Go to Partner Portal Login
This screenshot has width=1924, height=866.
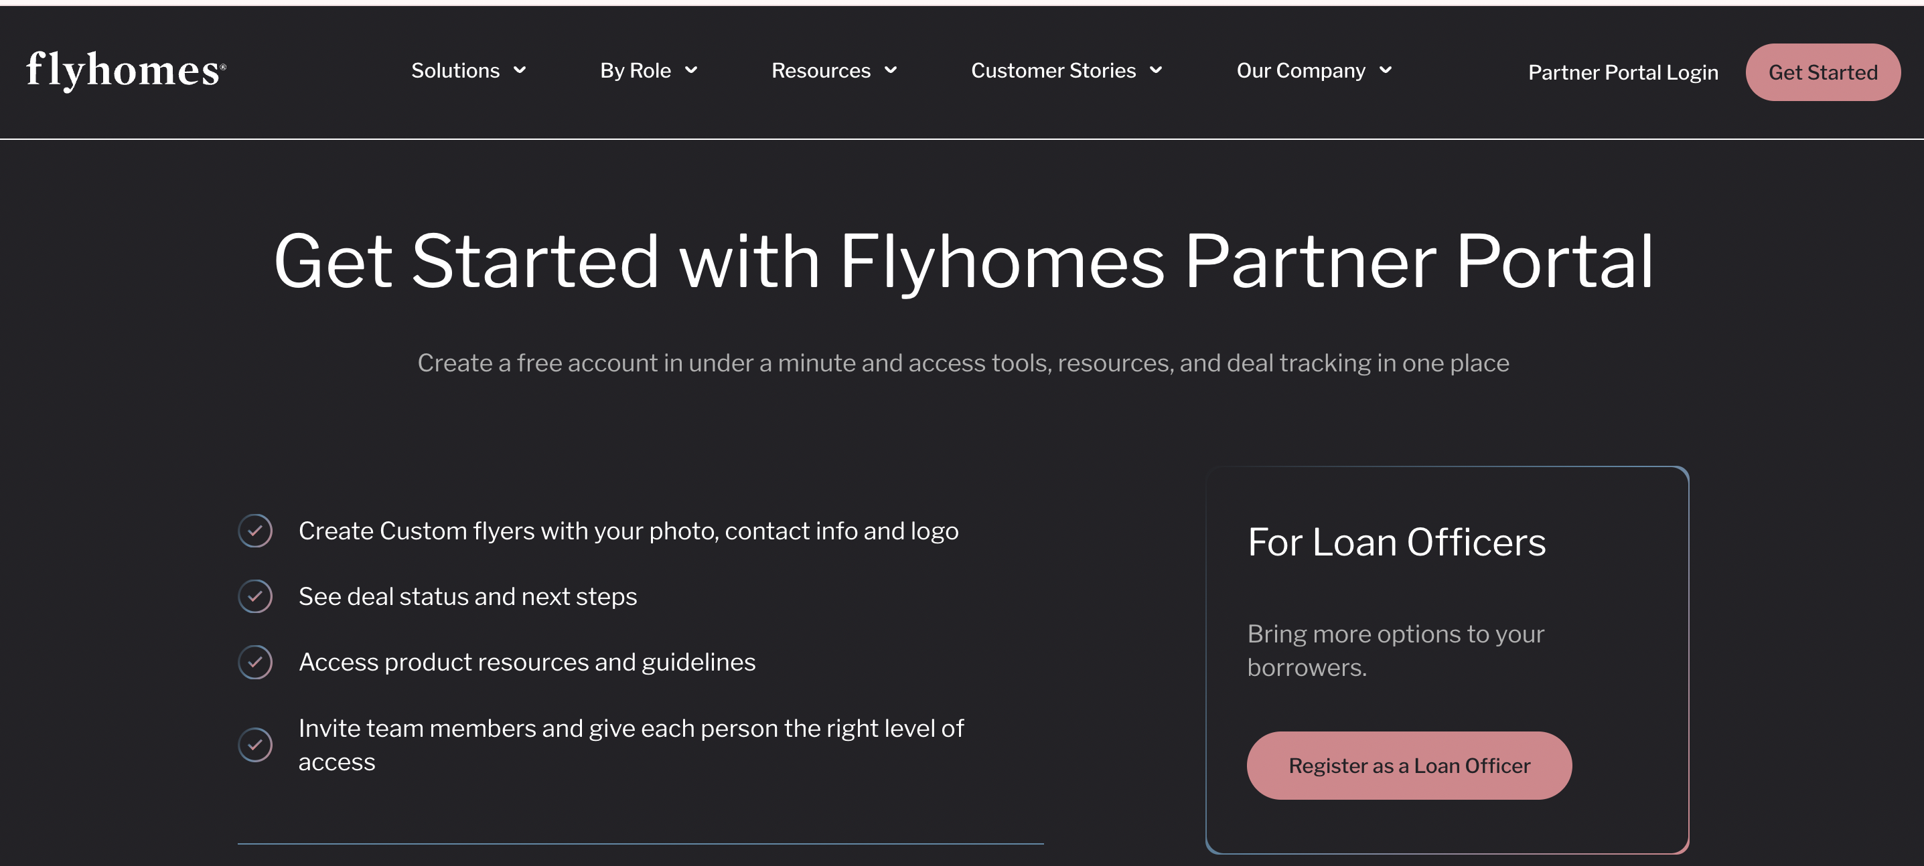click(x=1623, y=72)
